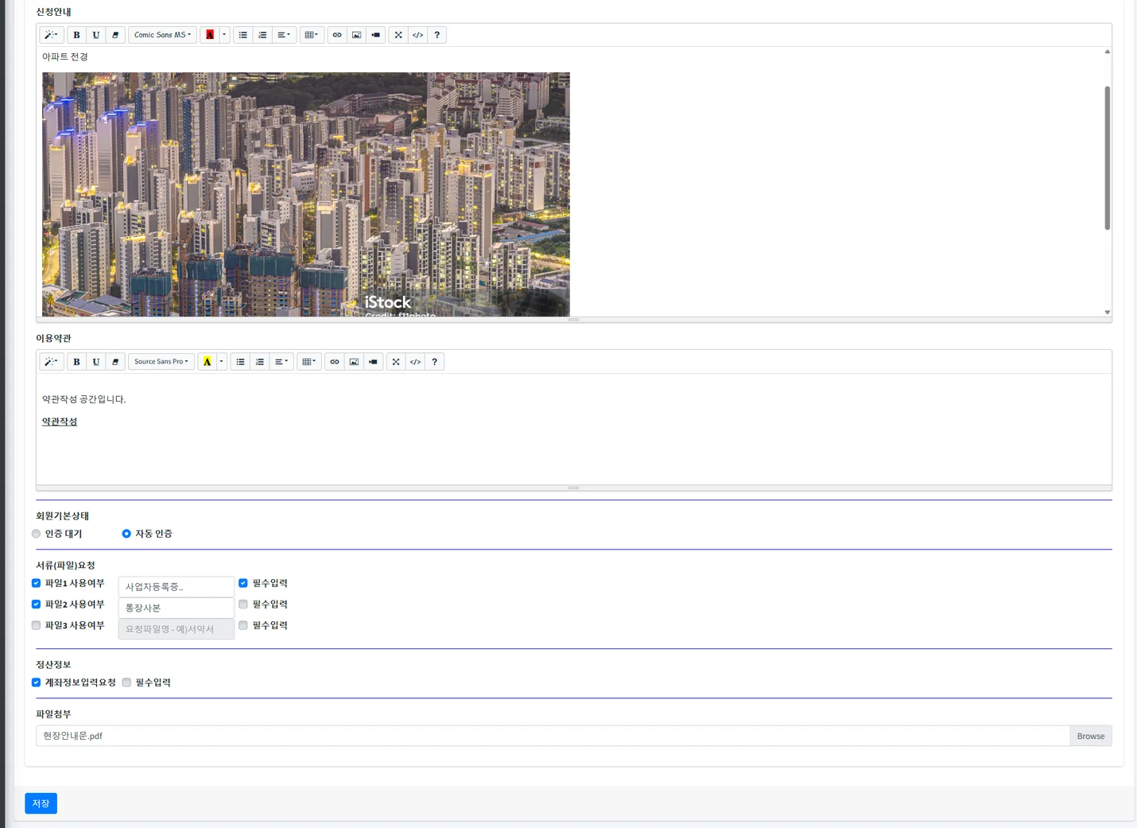Click the 저장 save button
Viewport: 1137px width, 828px height.
point(41,803)
